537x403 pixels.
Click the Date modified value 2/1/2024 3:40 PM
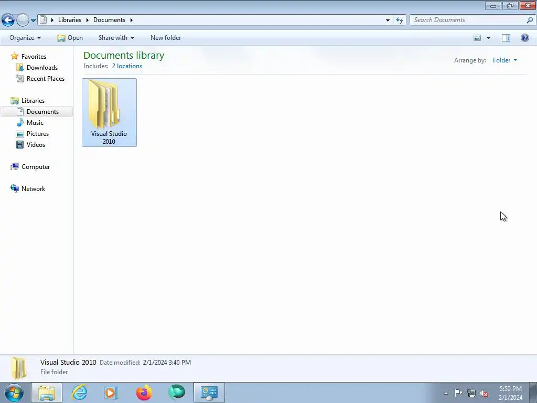click(167, 363)
